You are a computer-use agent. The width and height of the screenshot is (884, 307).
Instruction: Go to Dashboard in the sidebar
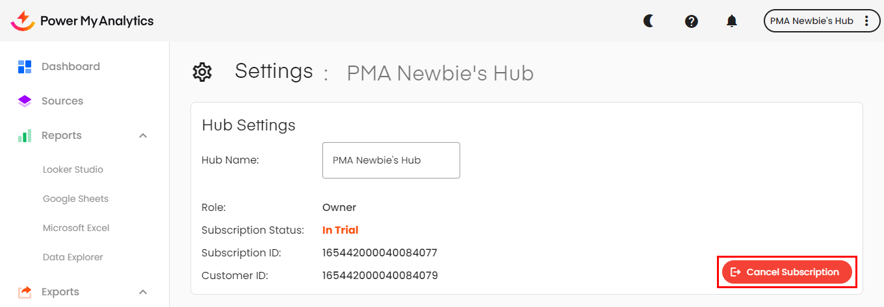70,66
